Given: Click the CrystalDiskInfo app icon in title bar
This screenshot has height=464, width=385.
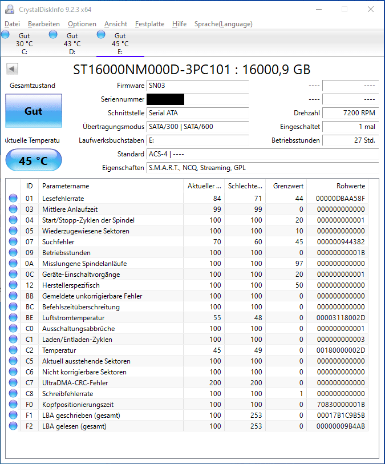Looking at the screenshot, I should 10,10.
